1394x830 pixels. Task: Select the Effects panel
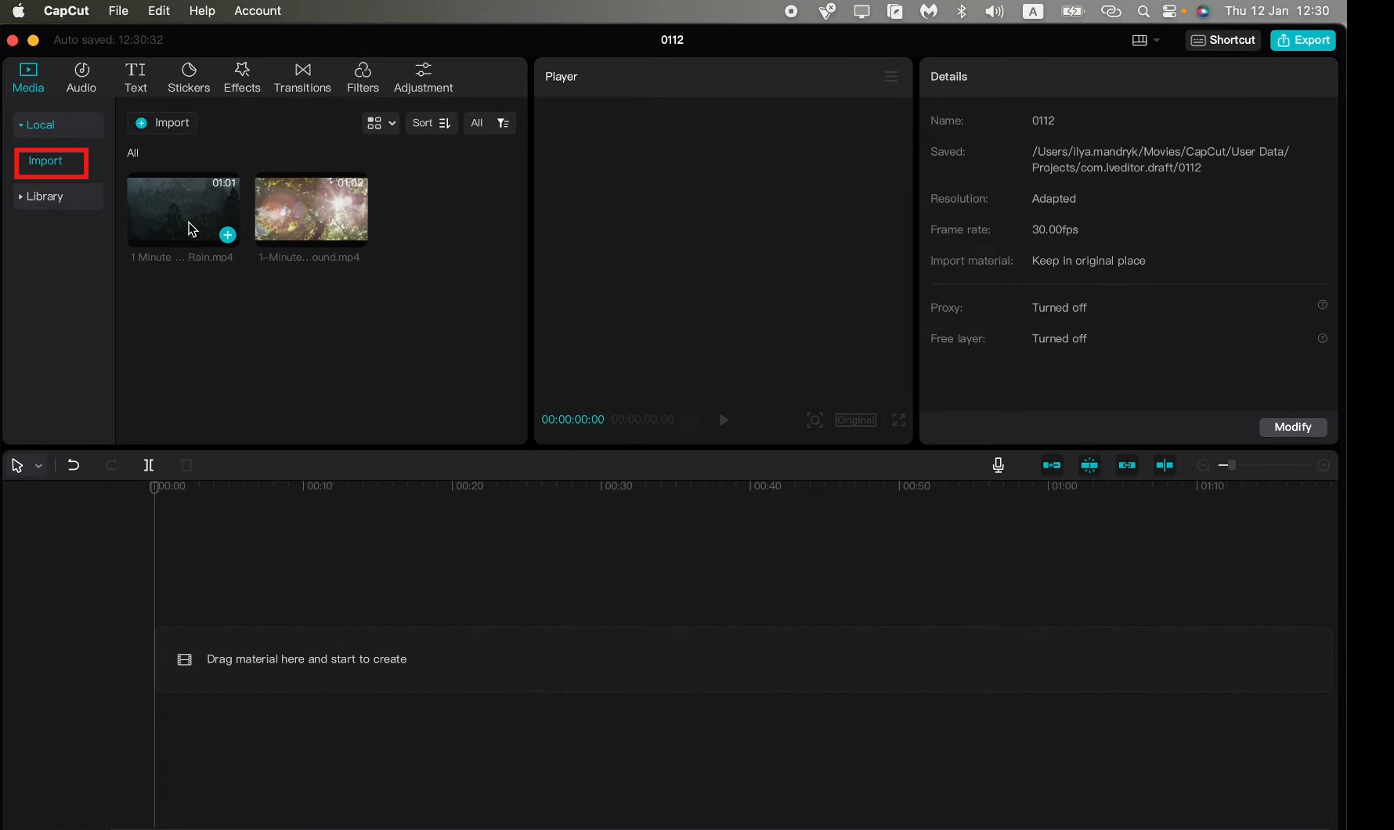pos(241,76)
